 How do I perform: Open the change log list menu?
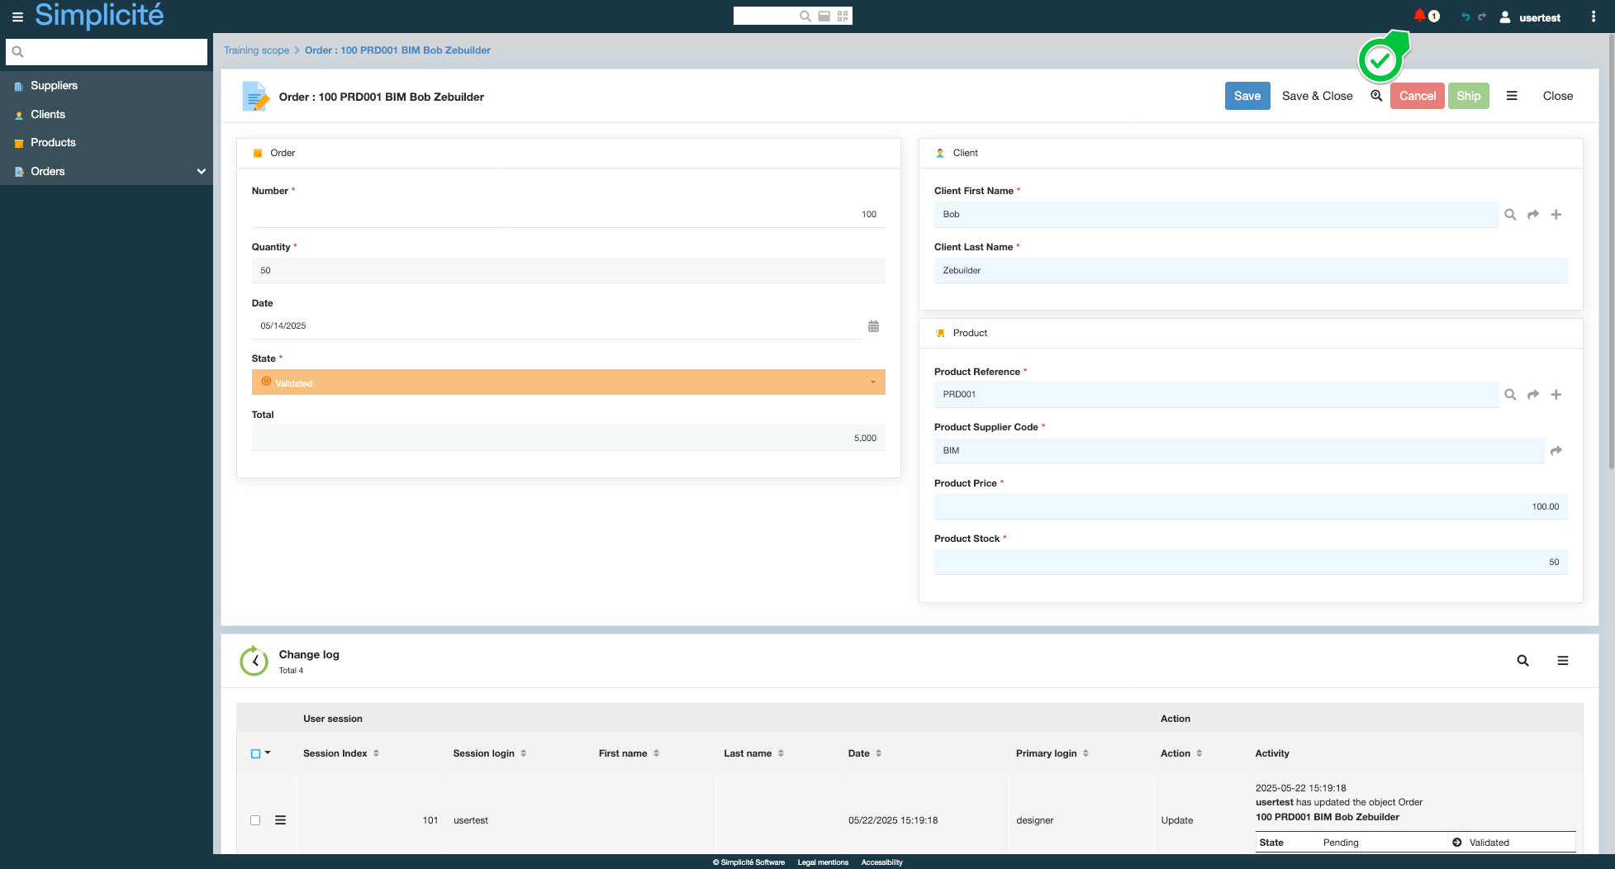[1563, 661]
